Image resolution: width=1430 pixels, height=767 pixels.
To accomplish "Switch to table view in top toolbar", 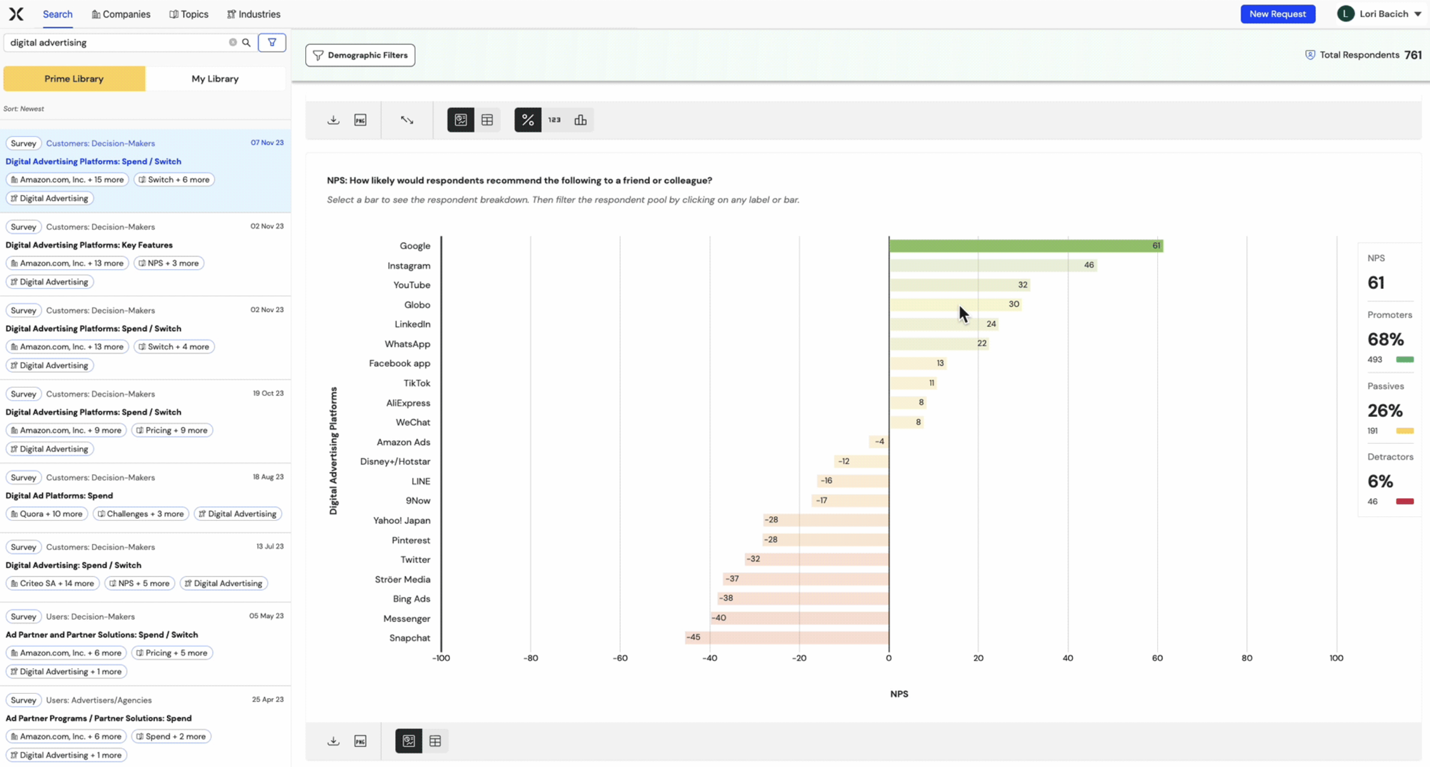I will pyautogui.click(x=487, y=120).
